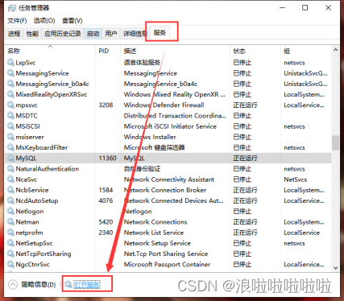Select the Microsoft iSCSI Initiator Service description
The image size is (344, 301).
coord(170,126)
